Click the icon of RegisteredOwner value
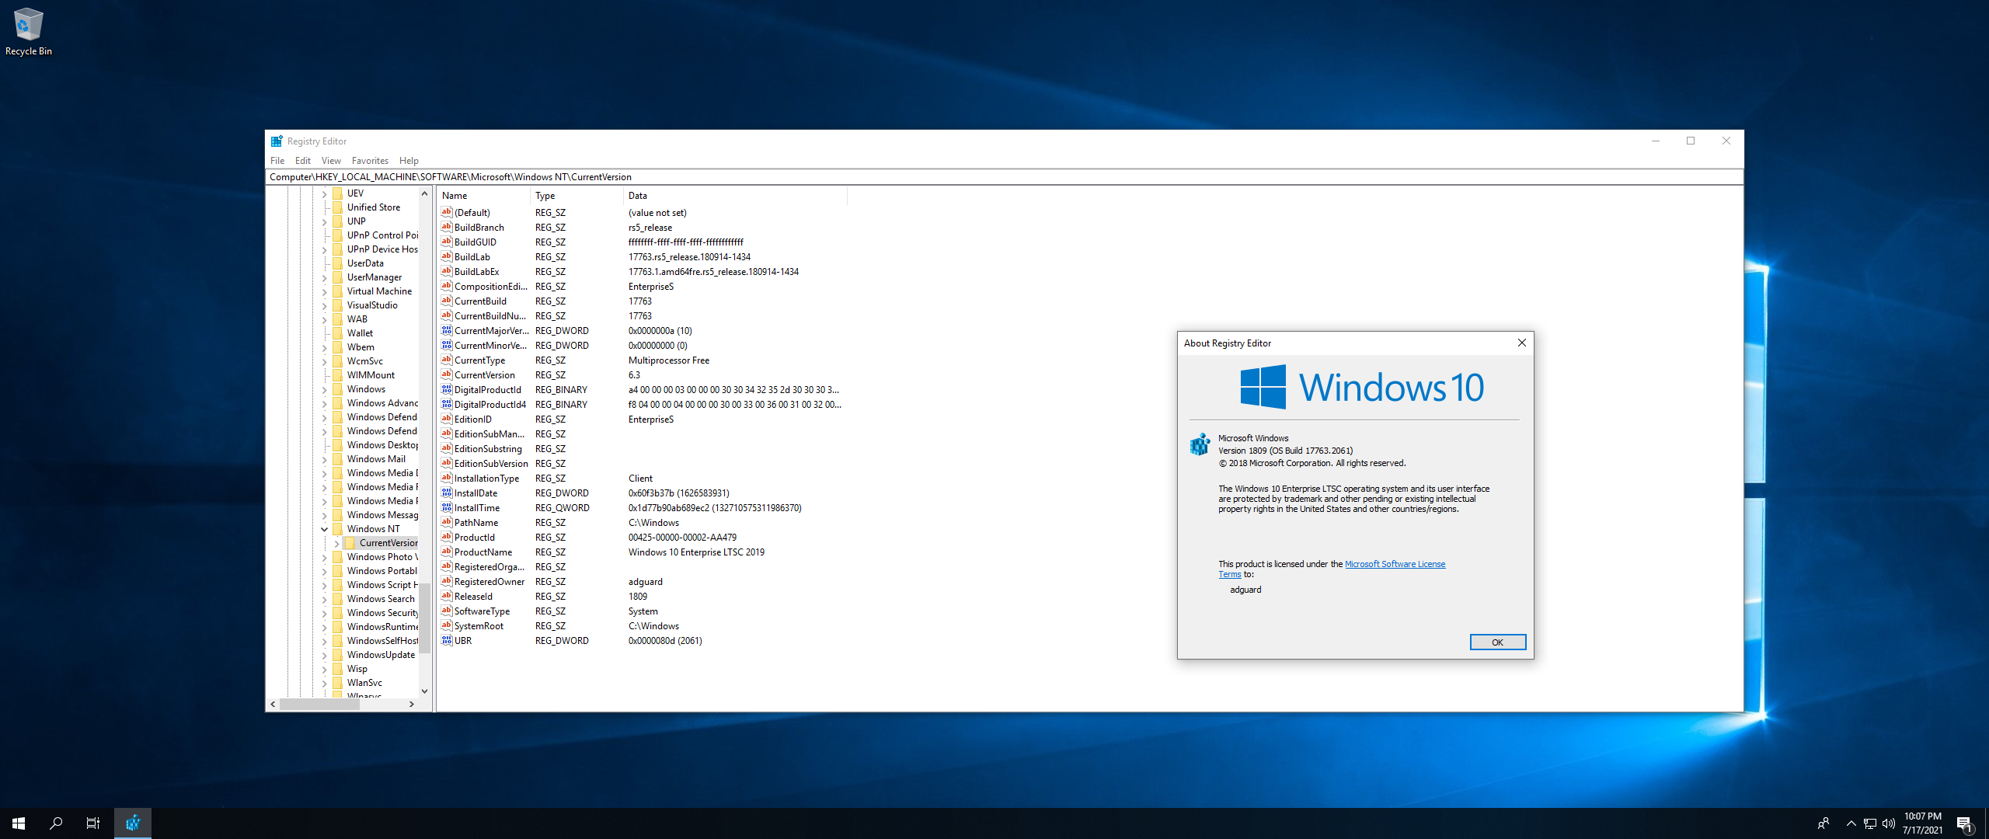The height and width of the screenshot is (839, 1989). [x=447, y=581]
